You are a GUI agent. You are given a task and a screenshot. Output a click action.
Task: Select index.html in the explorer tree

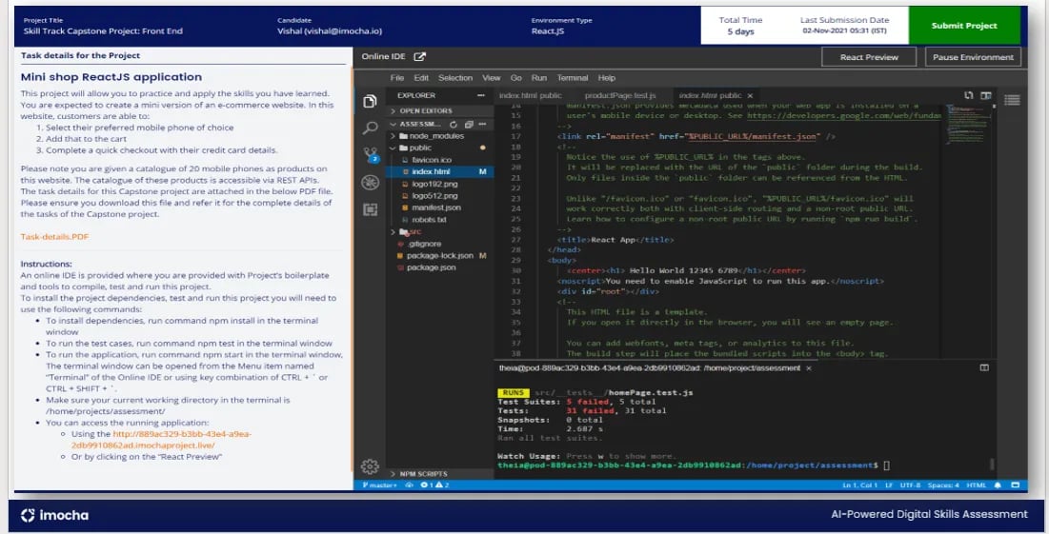[441, 171]
